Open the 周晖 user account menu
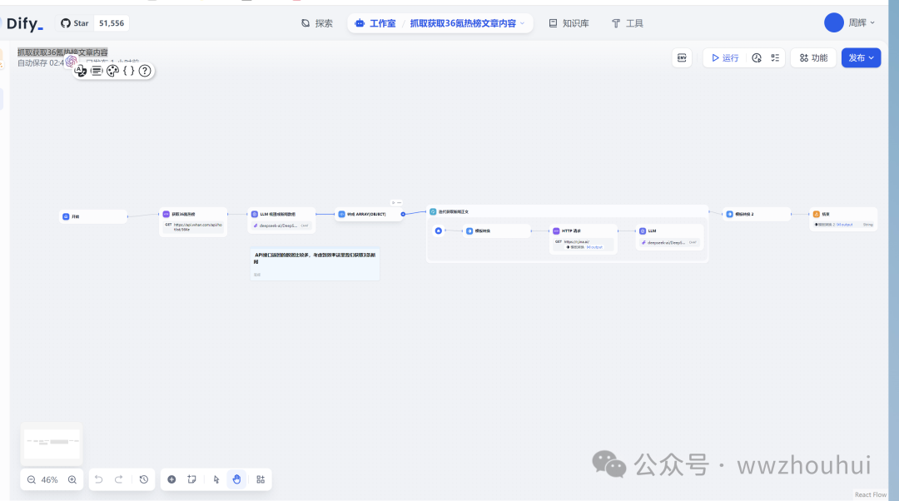 (850, 22)
